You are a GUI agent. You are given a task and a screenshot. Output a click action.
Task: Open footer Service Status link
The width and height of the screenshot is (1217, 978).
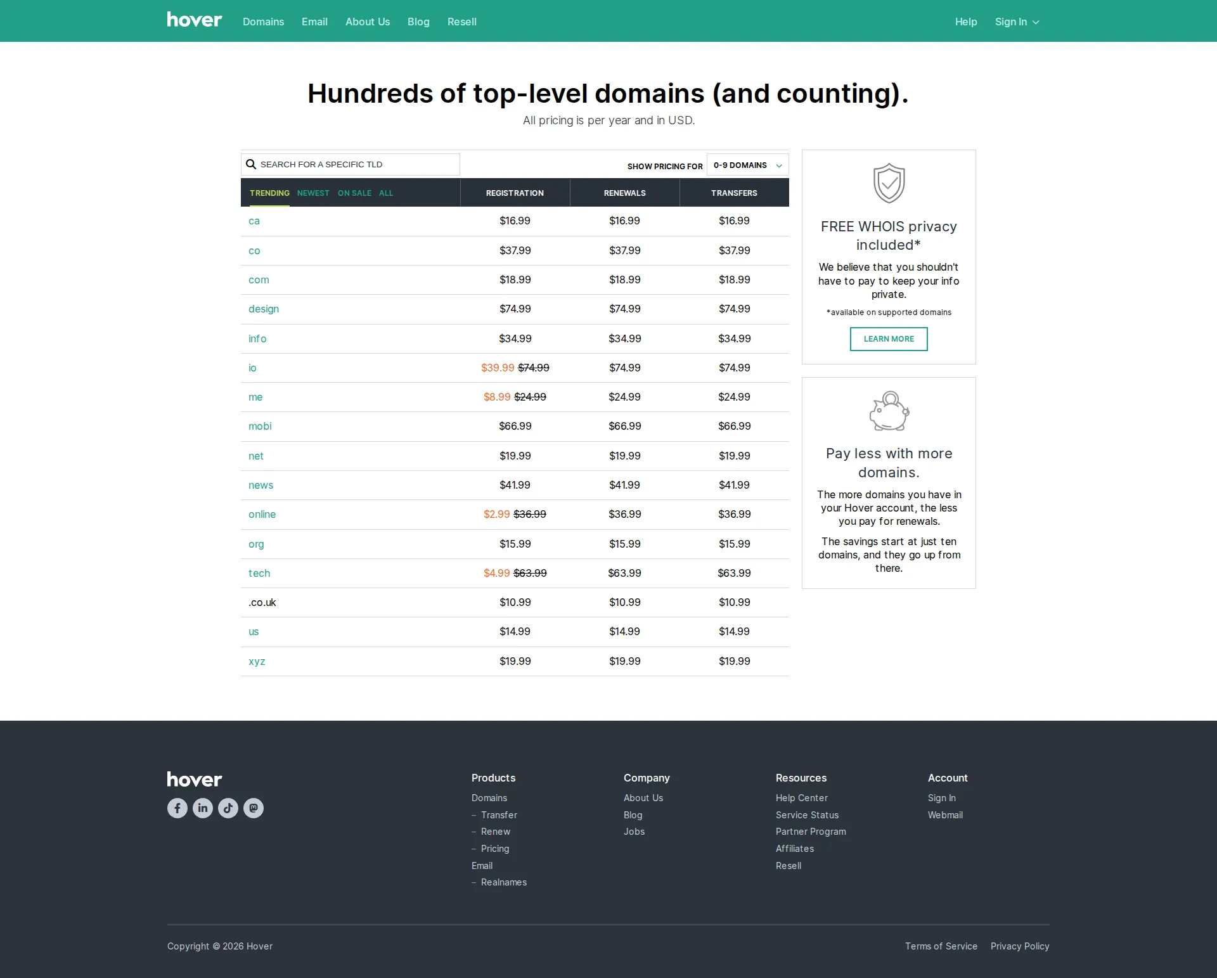click(807, 815)
